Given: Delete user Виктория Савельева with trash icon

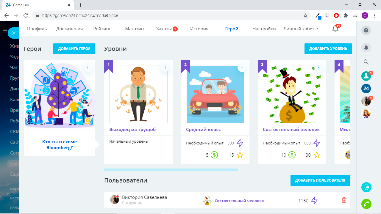Looking at the screenshot, I should [x=344, y=200].
